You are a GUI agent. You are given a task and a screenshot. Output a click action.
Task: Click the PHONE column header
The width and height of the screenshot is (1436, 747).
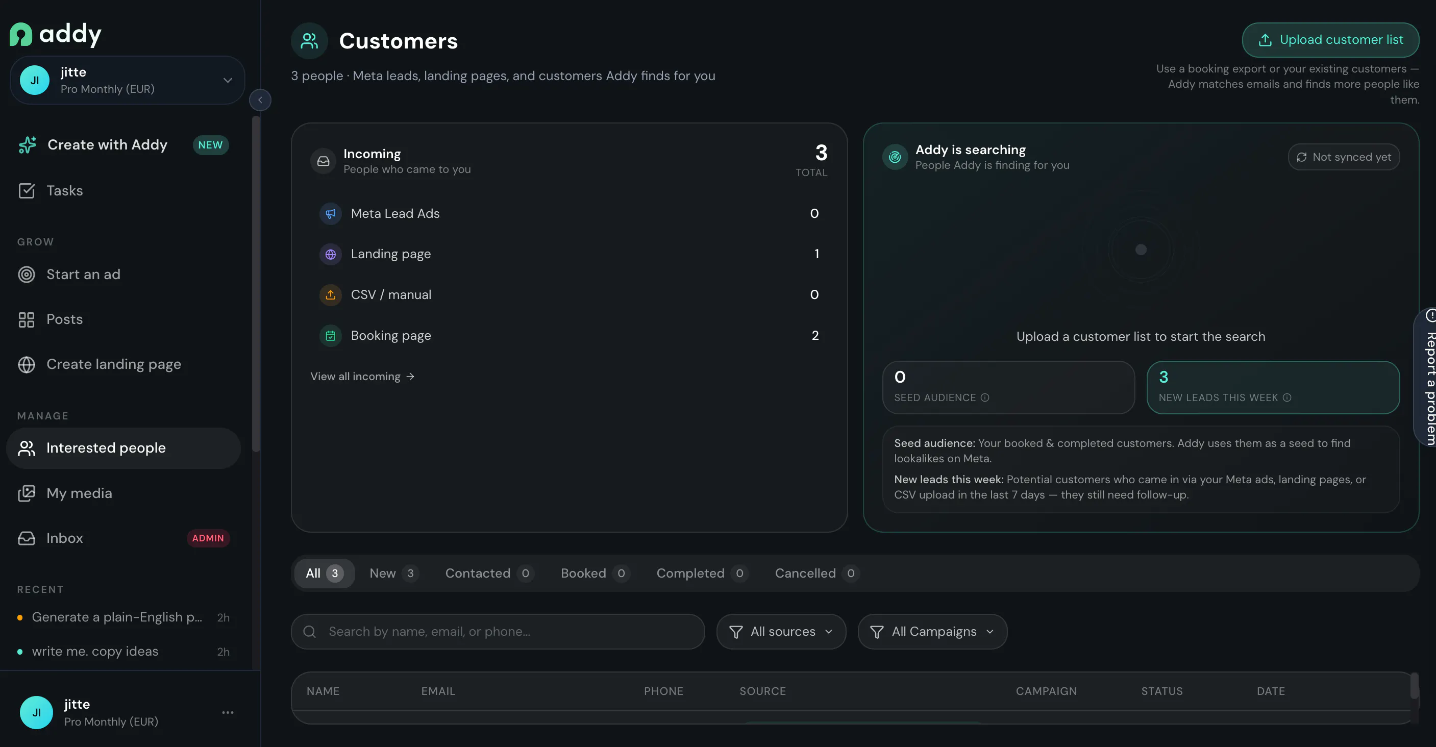663,691
